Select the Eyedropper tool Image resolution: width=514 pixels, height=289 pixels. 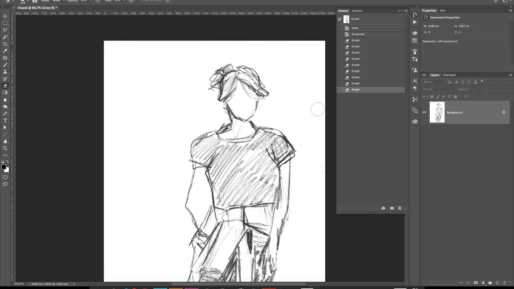click(5, 51)
